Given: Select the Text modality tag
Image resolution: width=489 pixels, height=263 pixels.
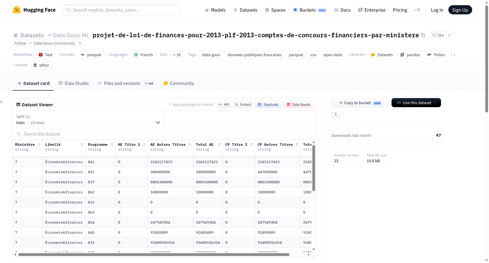Looking at the screenshot, I should click(46, 55).
